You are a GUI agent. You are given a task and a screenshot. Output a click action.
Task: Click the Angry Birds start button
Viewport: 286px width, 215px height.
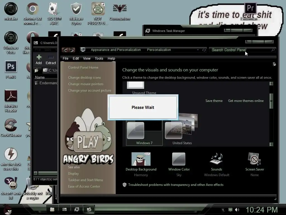pyautogui.click(x=8, y=210)
